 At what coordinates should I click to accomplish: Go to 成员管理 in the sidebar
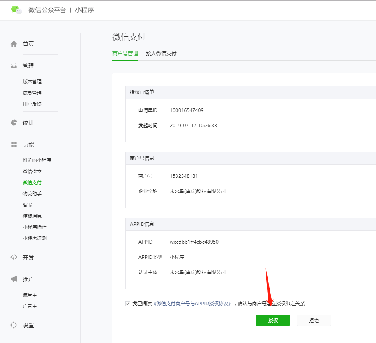pyautogui.click(x=32, y=93)
